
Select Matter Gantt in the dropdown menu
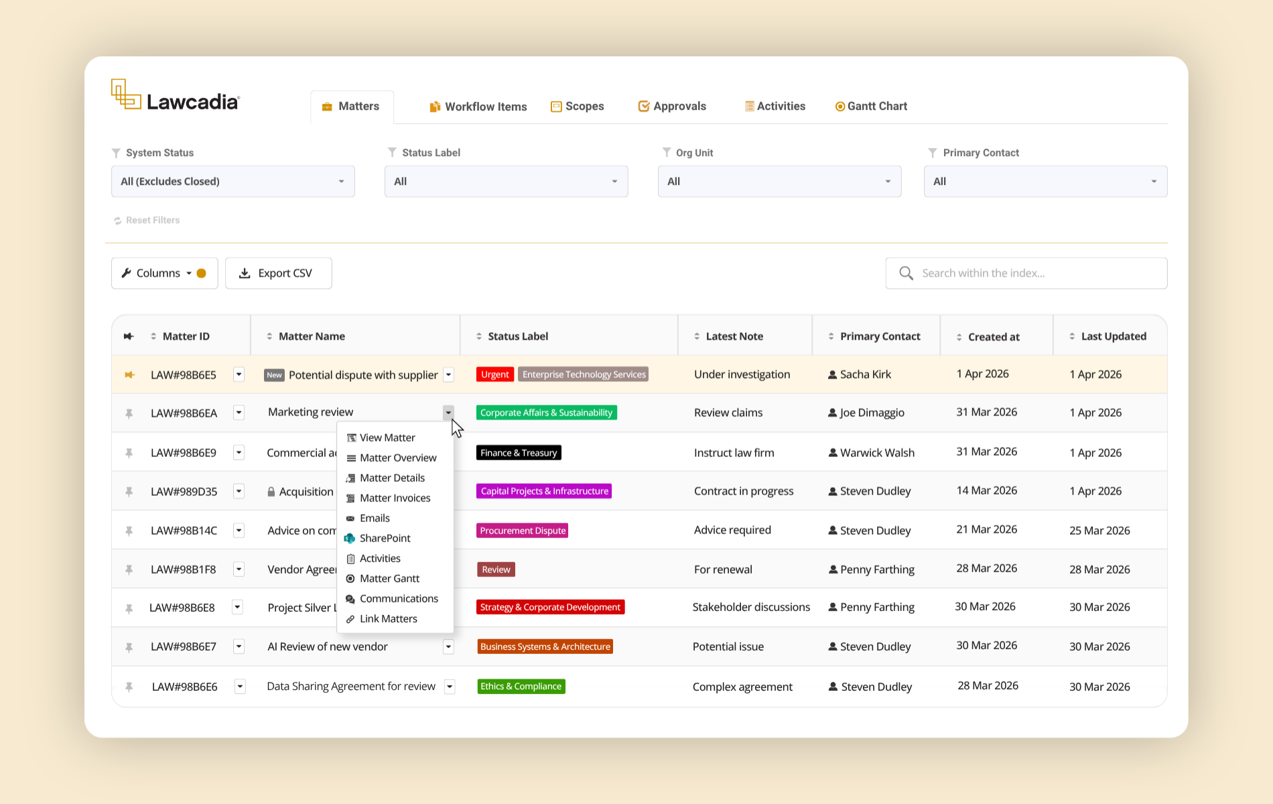pyautogui.click(x=389, y=578)
